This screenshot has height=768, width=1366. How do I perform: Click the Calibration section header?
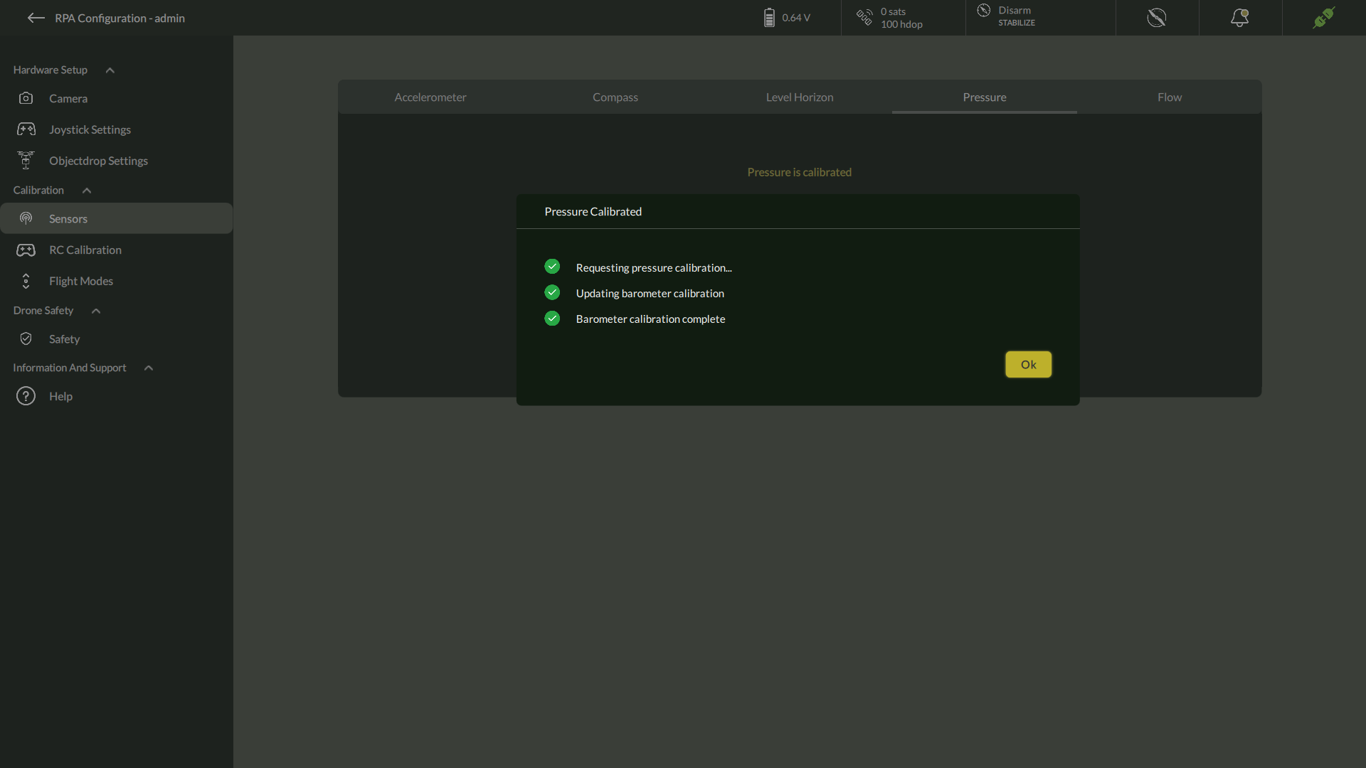point(38,190)
